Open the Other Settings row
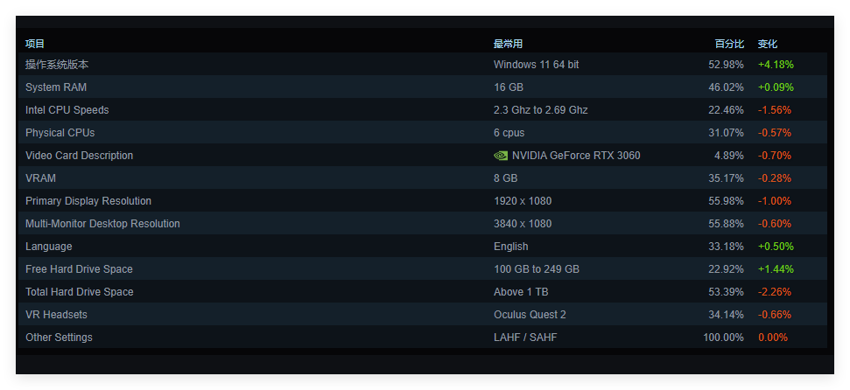Image resolution: width=850 pixels, height=390 pixels. [423, 338]
